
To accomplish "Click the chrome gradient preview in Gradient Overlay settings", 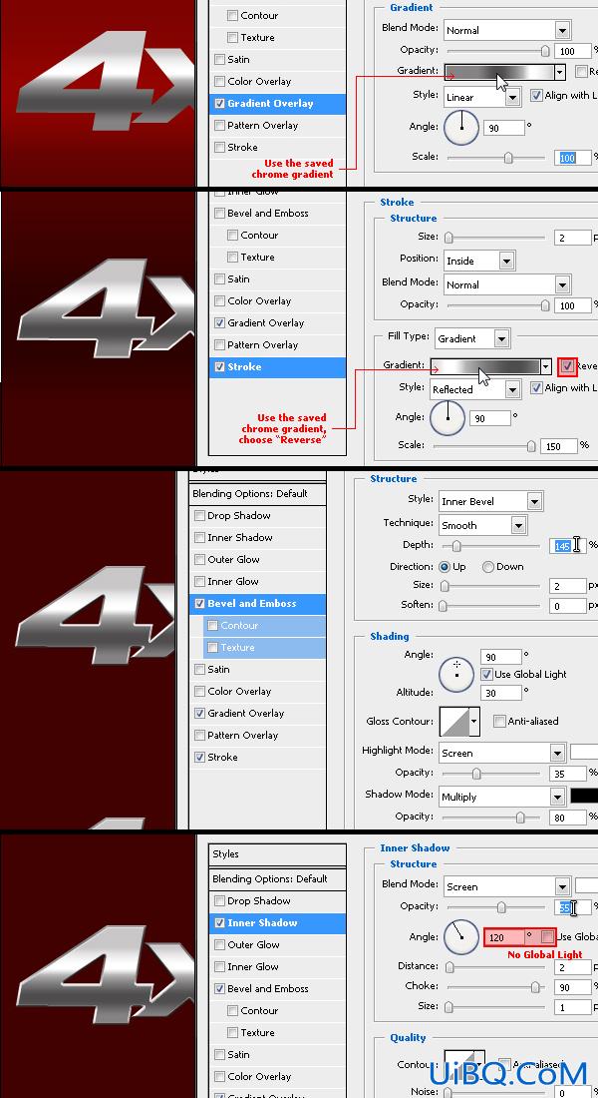I will [498, 72].
